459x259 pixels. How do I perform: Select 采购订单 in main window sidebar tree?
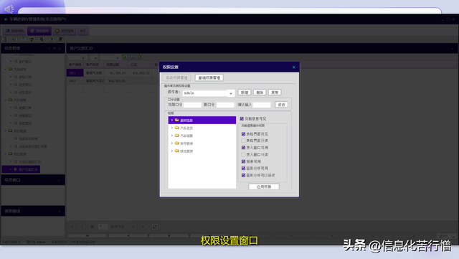point(25,77)
